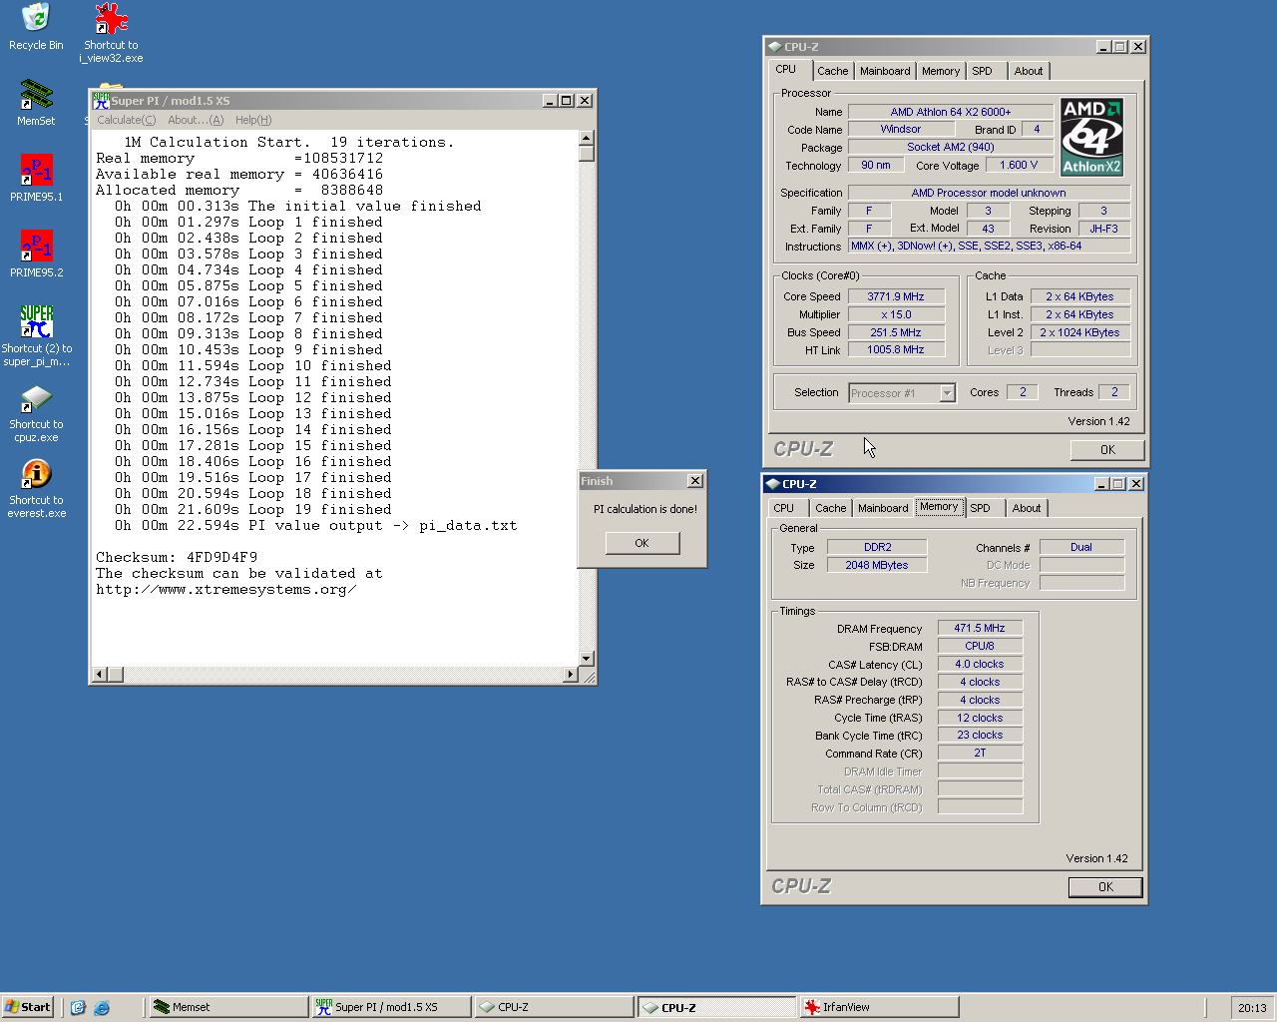Click the HT Link value 1005.8 MHz
This screenshot has width=1277, height=1022.
(x=896, y=349)
